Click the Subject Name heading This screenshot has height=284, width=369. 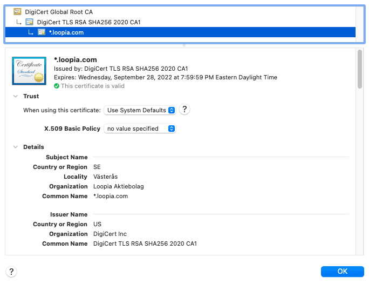[66, 157]
